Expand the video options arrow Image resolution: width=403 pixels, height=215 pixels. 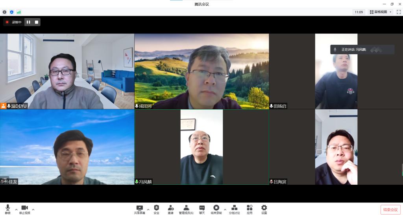33,209
